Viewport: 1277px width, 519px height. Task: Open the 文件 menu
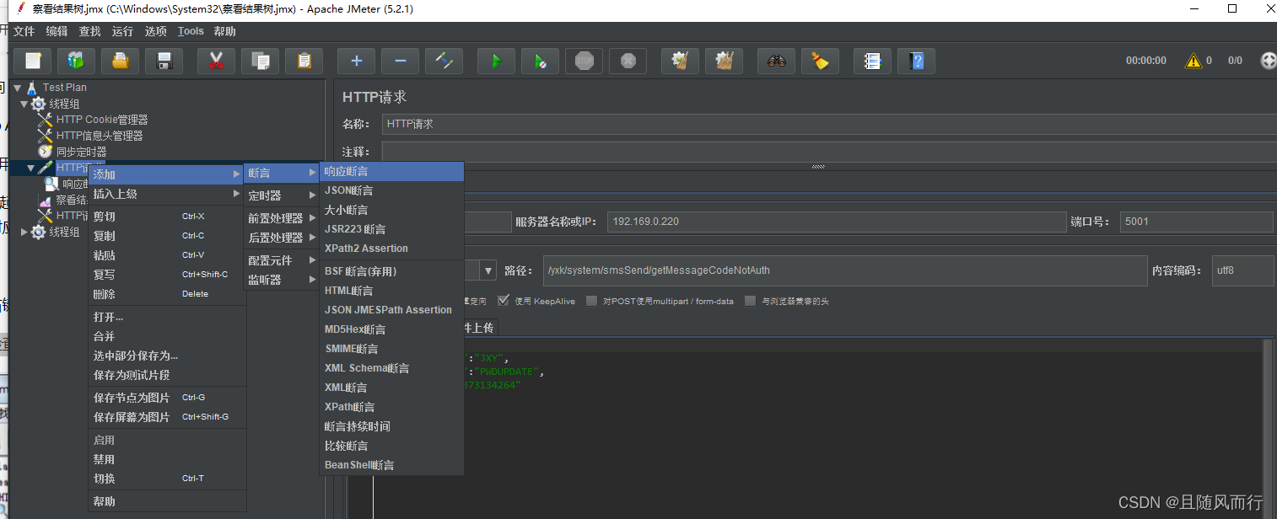(24, 31)
